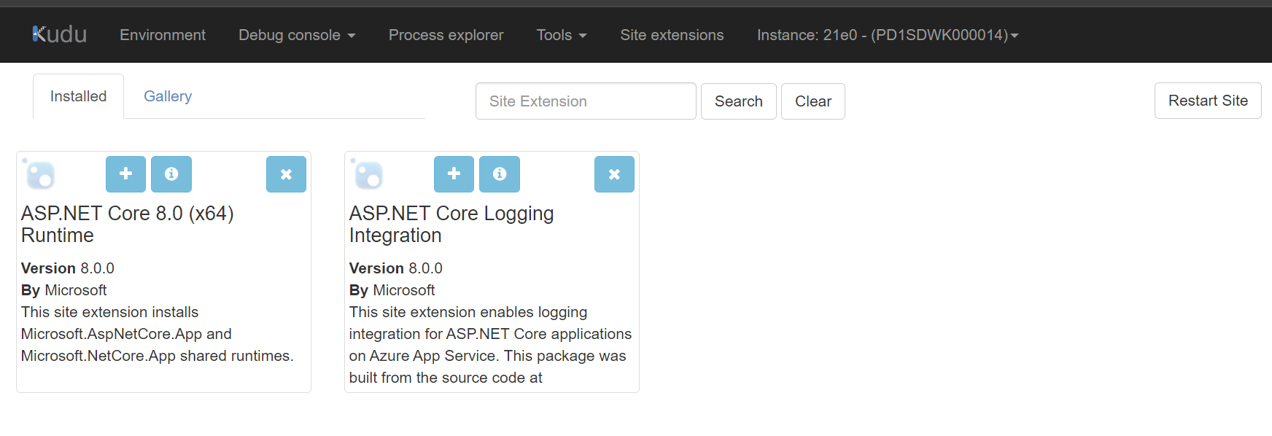Screen dimensions: 1272x436
Task: Expand the Instance 21e0 dropdown
Action: click(888, 35)
